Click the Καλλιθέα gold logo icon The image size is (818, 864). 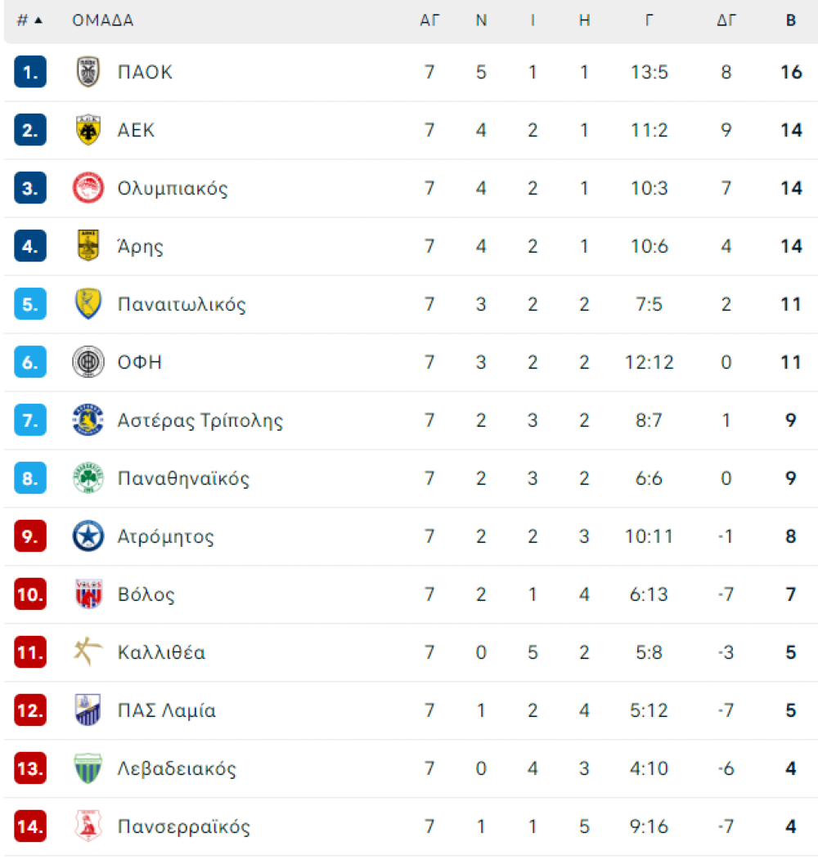tap(88, 651)
